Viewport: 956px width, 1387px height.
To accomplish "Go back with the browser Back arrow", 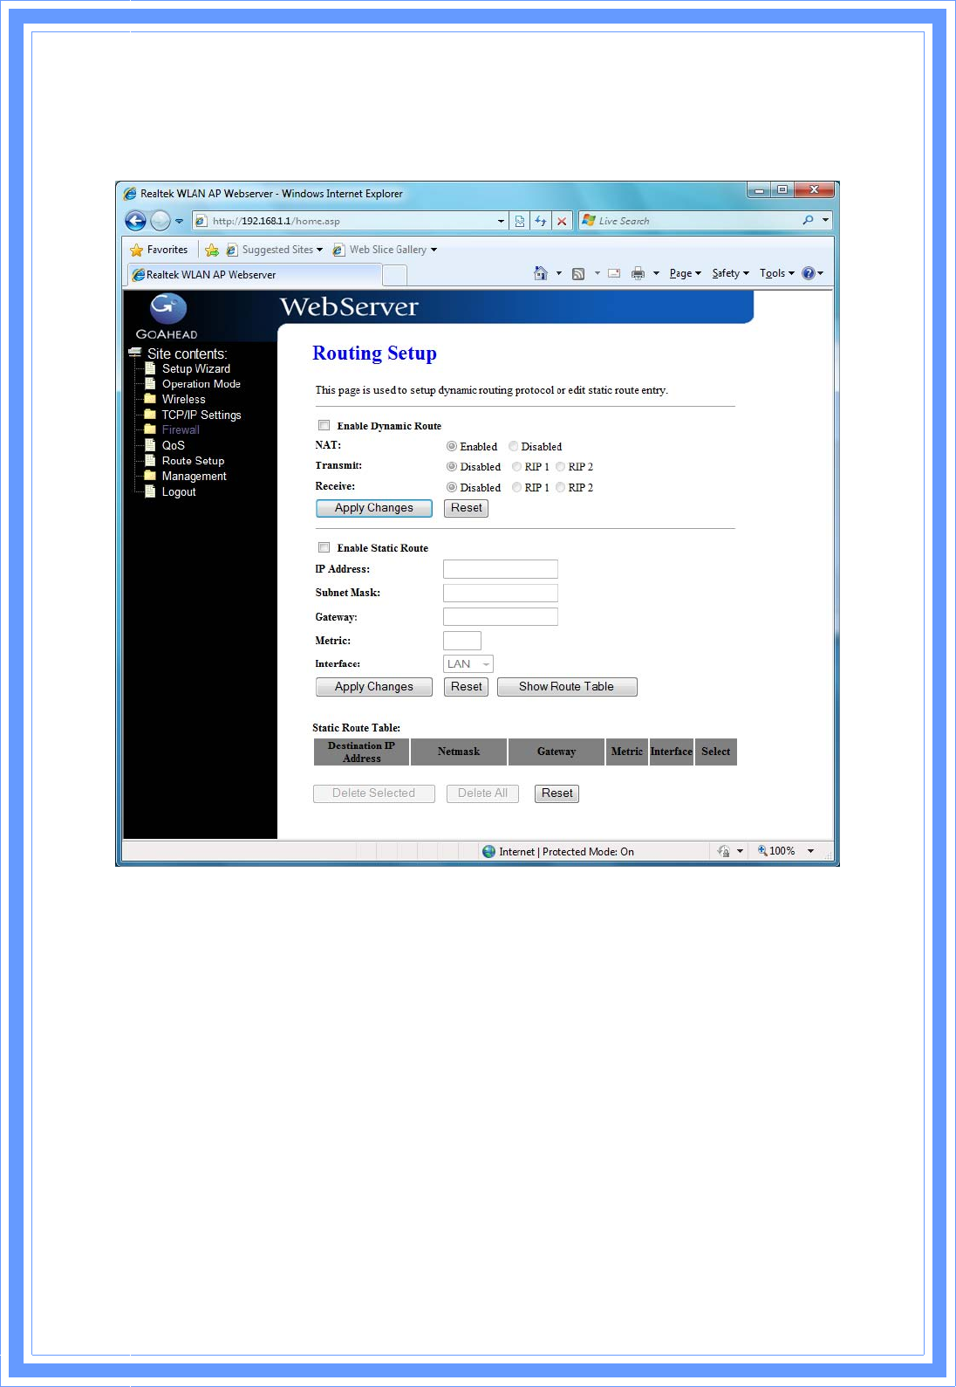I will coord(135,221).
